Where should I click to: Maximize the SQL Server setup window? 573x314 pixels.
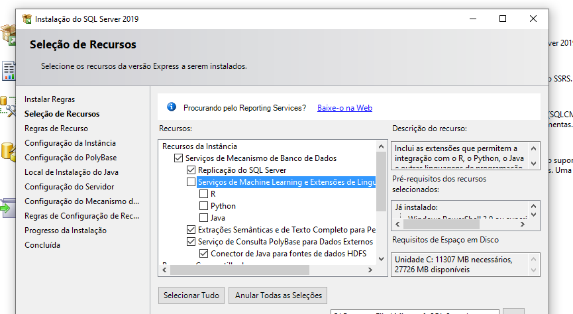click(x=503, y=19)
